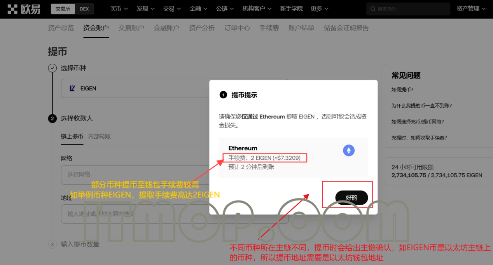Expand the 机构客户 dropdown
The height and width of the screenshot is (265, 493).
click(x=257, y=9)
